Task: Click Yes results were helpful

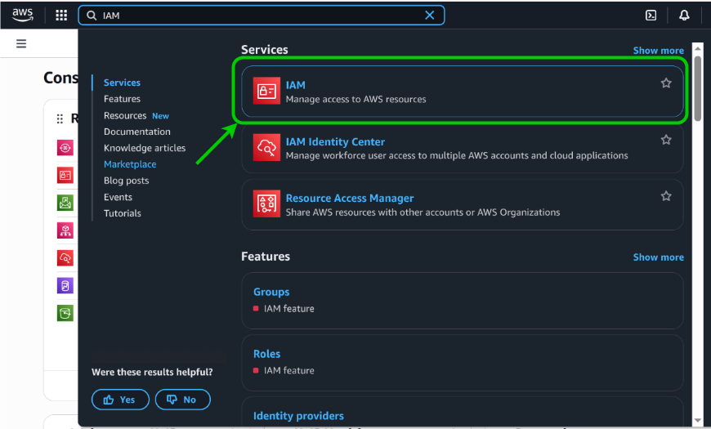Action: pyautogui.click(x=120, y=400)
